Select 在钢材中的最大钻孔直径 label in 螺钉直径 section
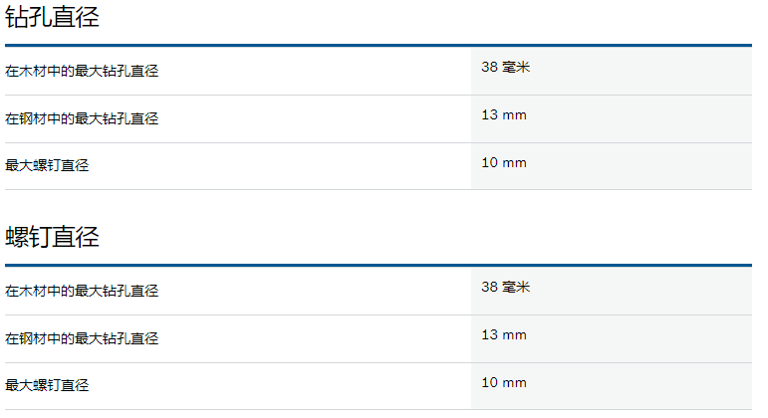The height and width of the screenshot is (418, 768). (82, 338)
